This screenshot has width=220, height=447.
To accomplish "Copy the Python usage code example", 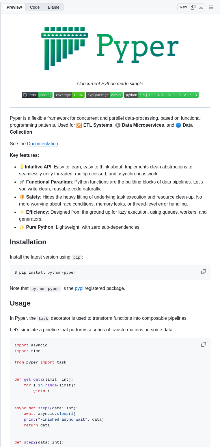I will (204, 344).
